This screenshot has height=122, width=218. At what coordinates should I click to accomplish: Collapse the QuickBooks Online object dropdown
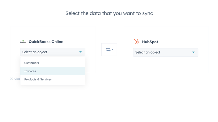coord(53,52)
